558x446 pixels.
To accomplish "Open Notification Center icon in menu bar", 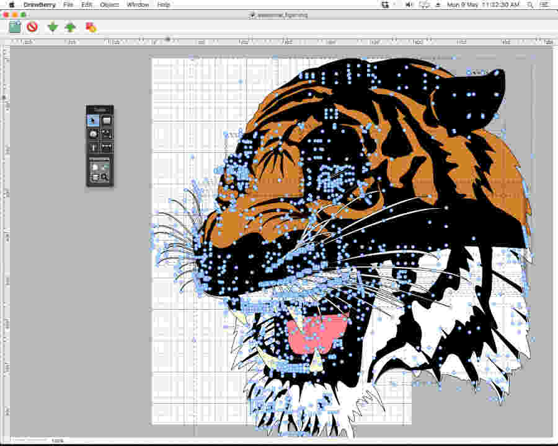I will coord(544,4).
